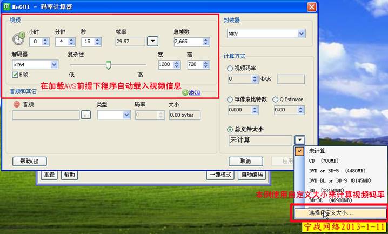Viewport: 388px width, 234px height.
Task: Click the 取消 button
Action: click(246, 161)
